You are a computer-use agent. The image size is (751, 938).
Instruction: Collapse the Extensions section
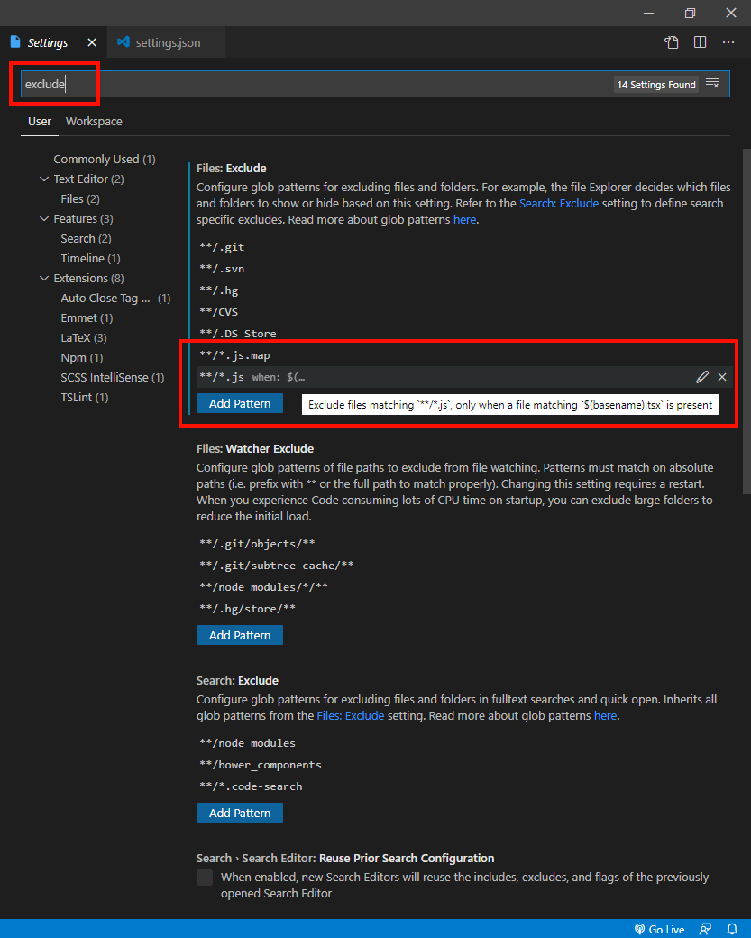[43, 278]
